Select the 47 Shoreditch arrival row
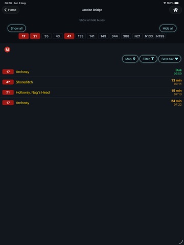 [92, 82]
